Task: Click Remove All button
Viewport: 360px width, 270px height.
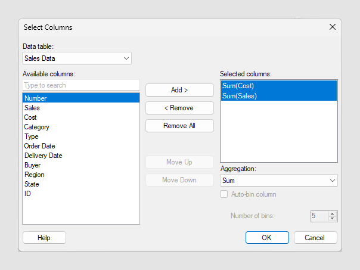Action: (x=179, y=126)
